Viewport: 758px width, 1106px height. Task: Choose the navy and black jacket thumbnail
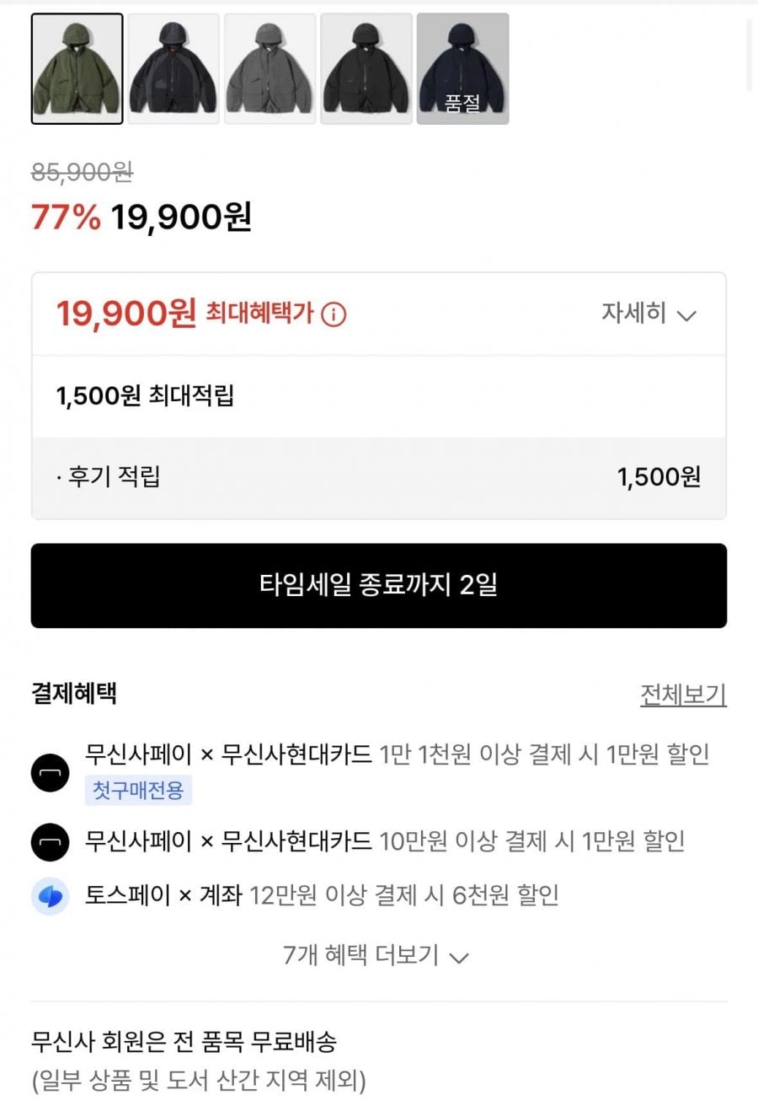coord(173,68)
